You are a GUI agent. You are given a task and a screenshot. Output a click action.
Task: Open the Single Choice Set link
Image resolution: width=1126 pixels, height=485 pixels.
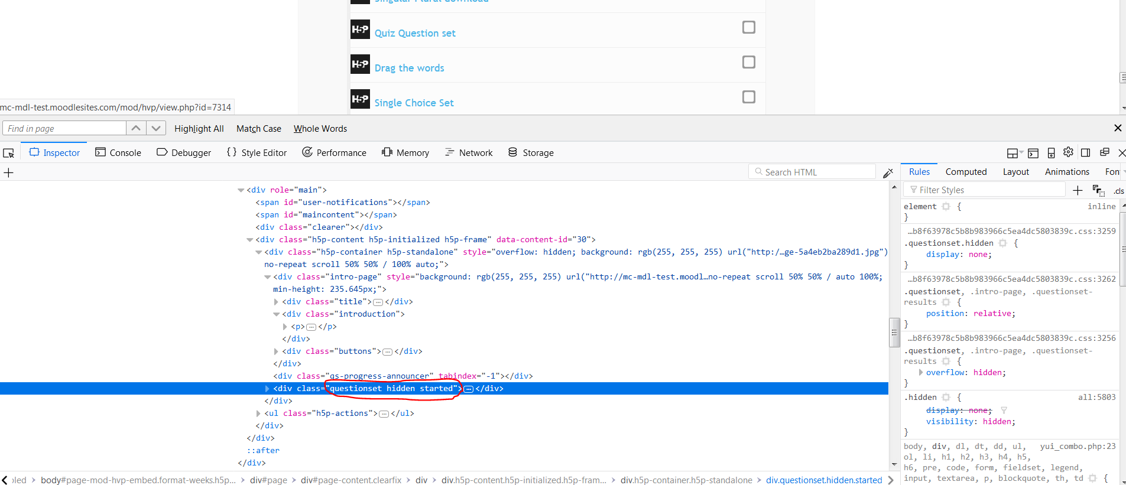414,103
